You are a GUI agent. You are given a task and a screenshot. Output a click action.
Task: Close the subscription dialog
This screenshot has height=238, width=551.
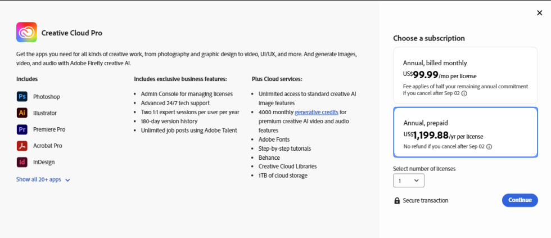pos(540,13)
